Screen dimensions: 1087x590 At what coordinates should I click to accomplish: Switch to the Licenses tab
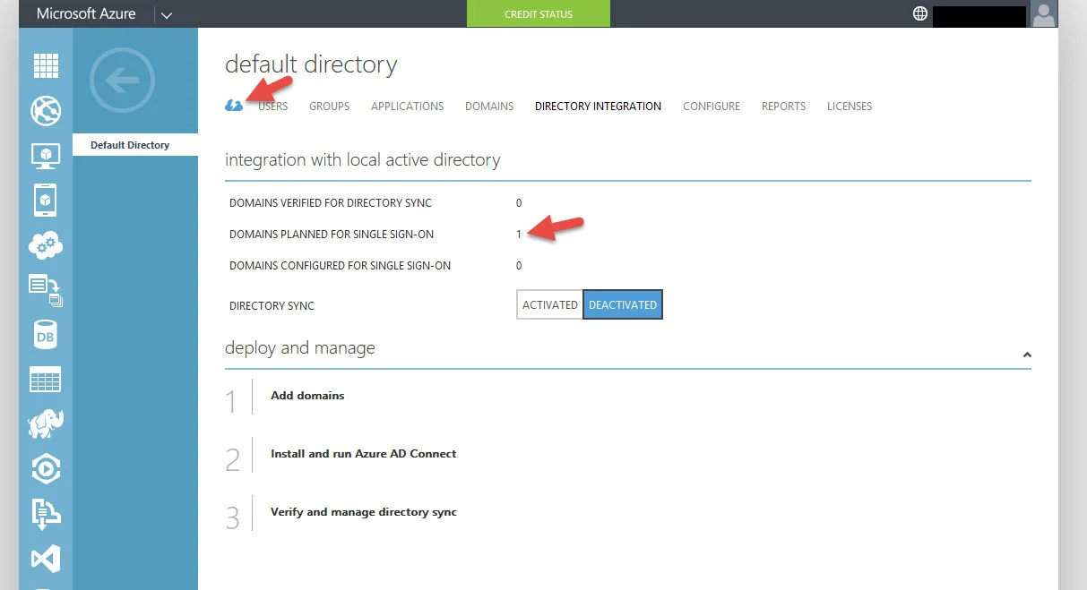(850, 106)
